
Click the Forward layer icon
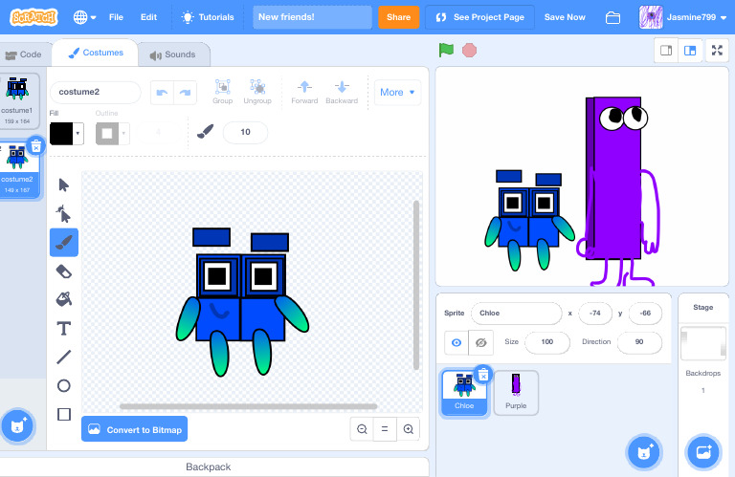coord(304,92)
